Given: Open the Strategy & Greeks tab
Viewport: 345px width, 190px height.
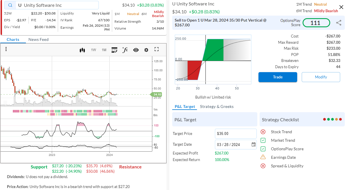Looking at the screenshot, I should pos(217,107).
